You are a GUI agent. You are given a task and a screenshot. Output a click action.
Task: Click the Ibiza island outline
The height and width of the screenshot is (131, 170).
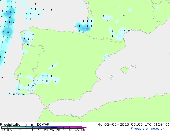(x=111, y=77)
